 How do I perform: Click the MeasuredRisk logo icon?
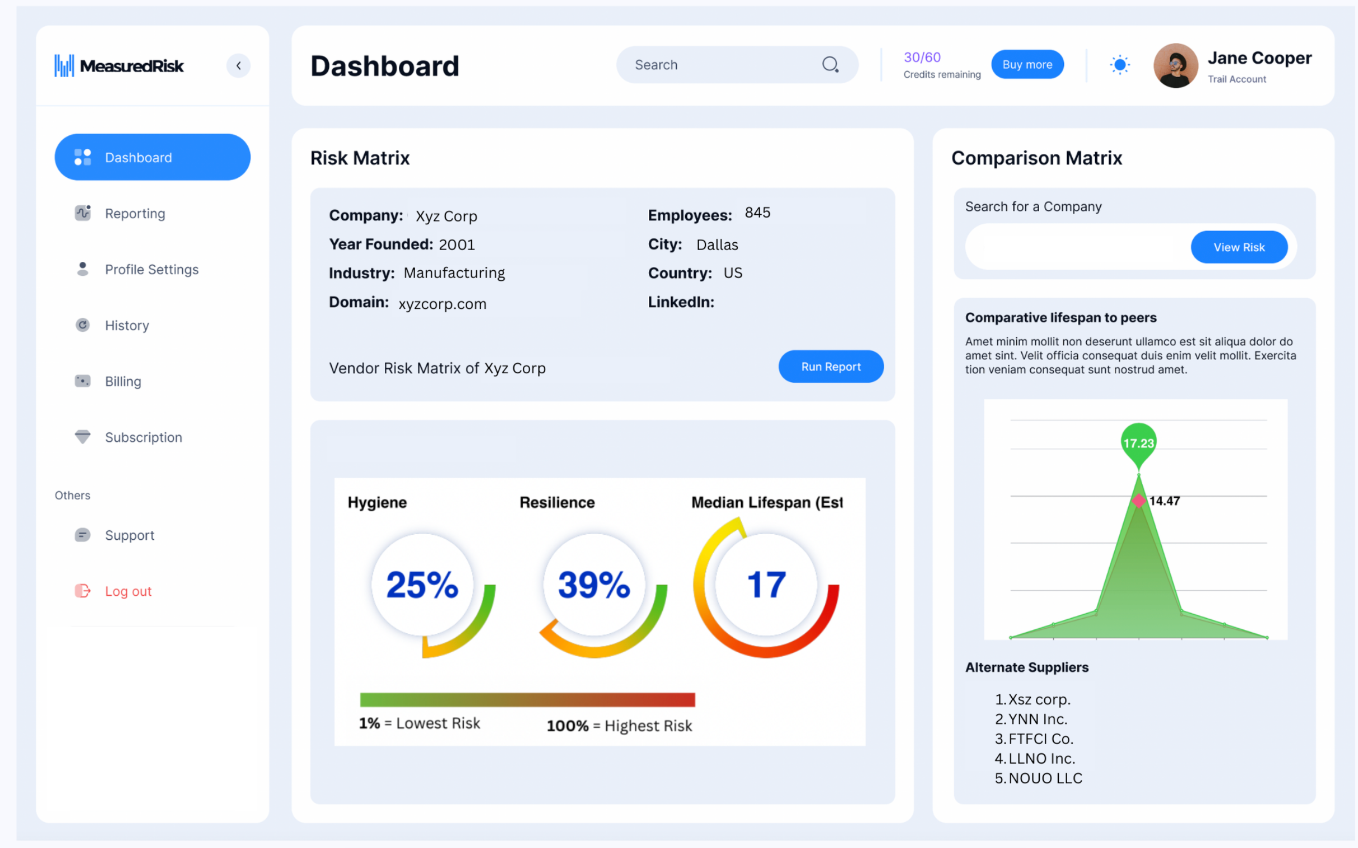coord(64,65)
